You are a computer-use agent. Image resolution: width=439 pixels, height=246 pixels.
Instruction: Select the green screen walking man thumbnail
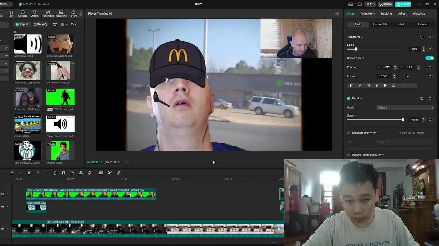click(60, 97)
